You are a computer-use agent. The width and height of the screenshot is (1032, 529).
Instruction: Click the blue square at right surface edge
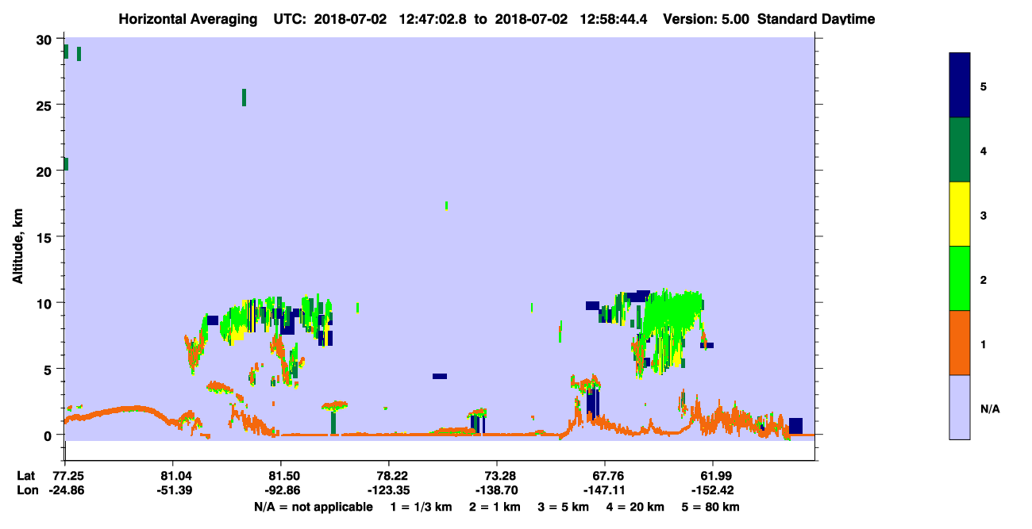(795, 426)
